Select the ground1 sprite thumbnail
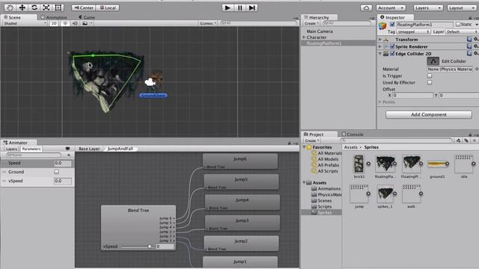The height and width of the screenshot is (269, 479). [x=437, y=164]
